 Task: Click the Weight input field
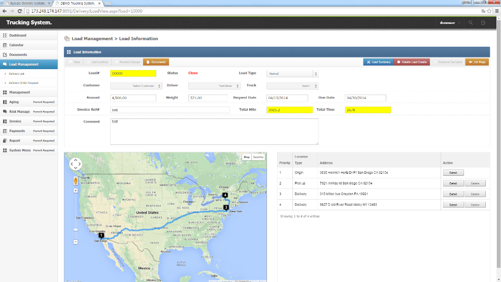click(208, 98)
